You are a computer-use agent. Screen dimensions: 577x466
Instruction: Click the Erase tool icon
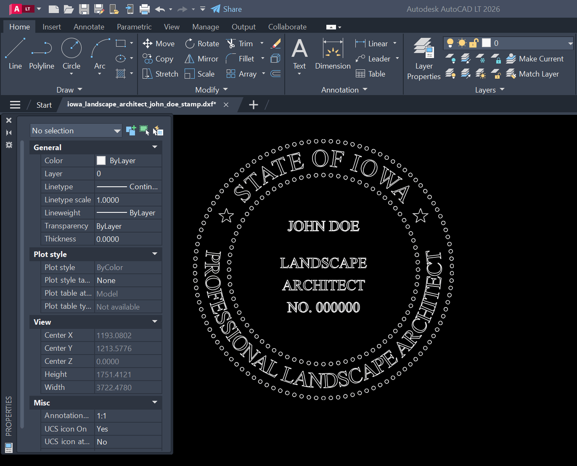(x=276, y=43)
